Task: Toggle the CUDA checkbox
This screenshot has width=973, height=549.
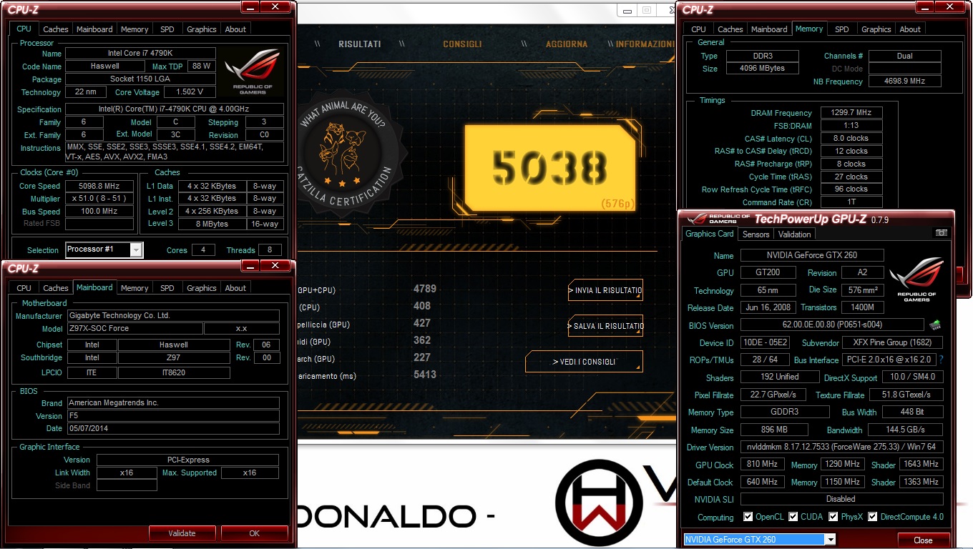Action: pyautogui.click(x=793, y=517)
